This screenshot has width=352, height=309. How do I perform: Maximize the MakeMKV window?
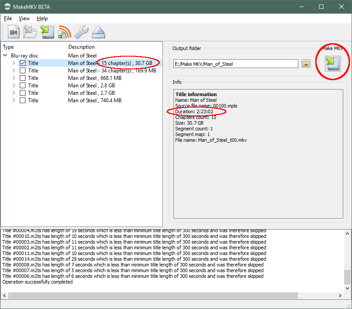tap(321, 7)
